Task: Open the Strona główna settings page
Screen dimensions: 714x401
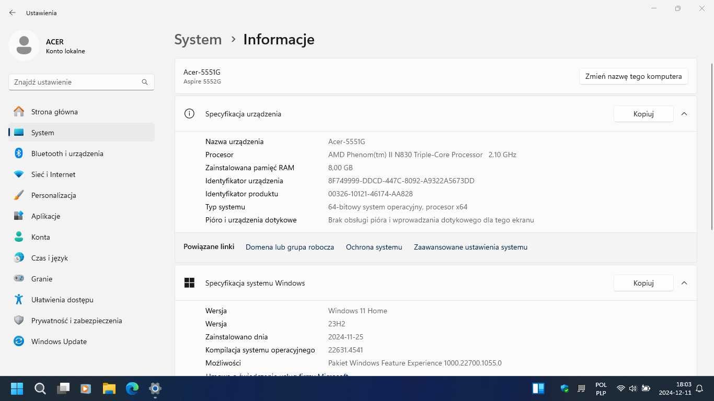Action: point(82,111)
